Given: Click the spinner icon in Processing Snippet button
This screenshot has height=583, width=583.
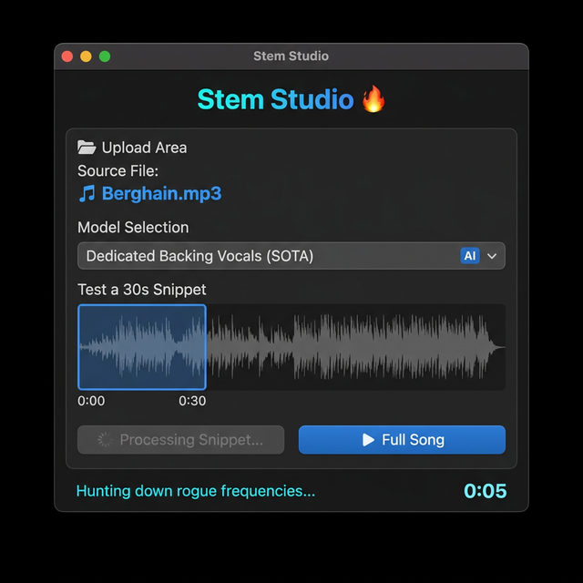Looking at the screenshot, I should [105, 440].
